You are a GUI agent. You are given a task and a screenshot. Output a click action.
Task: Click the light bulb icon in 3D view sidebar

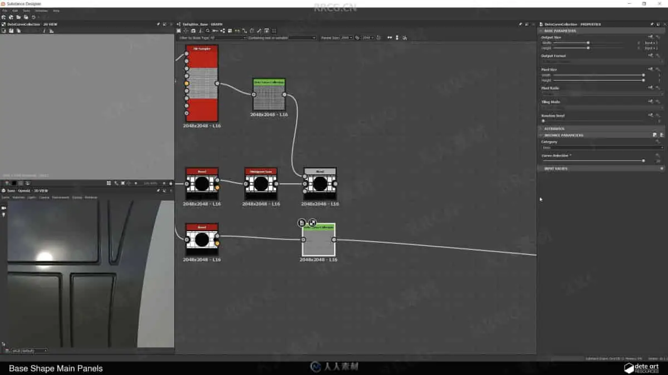(x=3, y=214)
